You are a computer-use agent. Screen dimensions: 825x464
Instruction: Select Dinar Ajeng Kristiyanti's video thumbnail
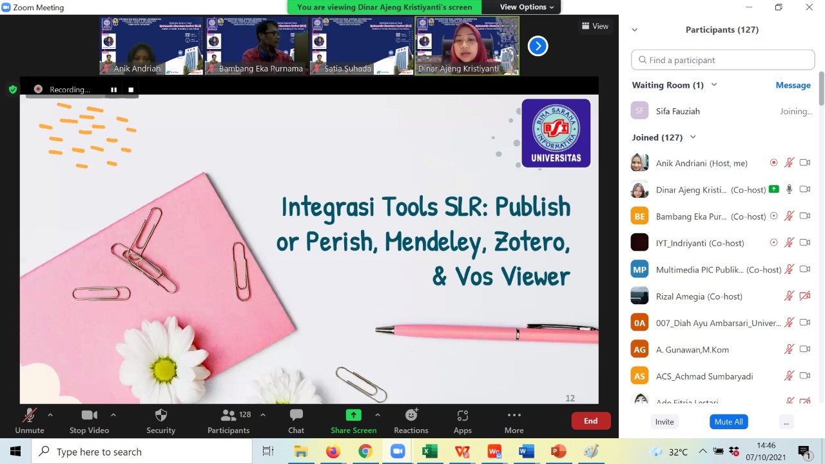click(x=467, y=46)
